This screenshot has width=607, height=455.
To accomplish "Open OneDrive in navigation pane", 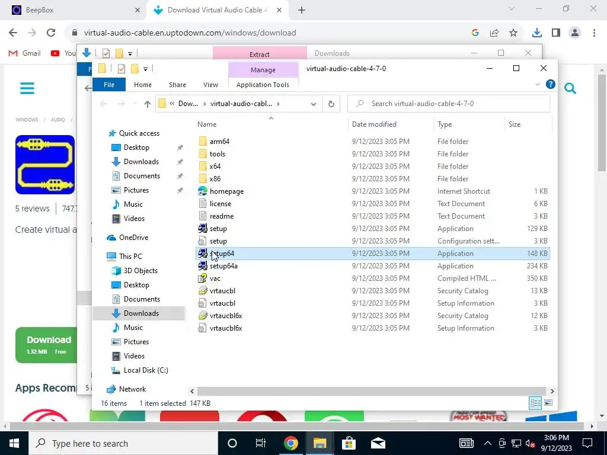I will [x=133, y=237].
